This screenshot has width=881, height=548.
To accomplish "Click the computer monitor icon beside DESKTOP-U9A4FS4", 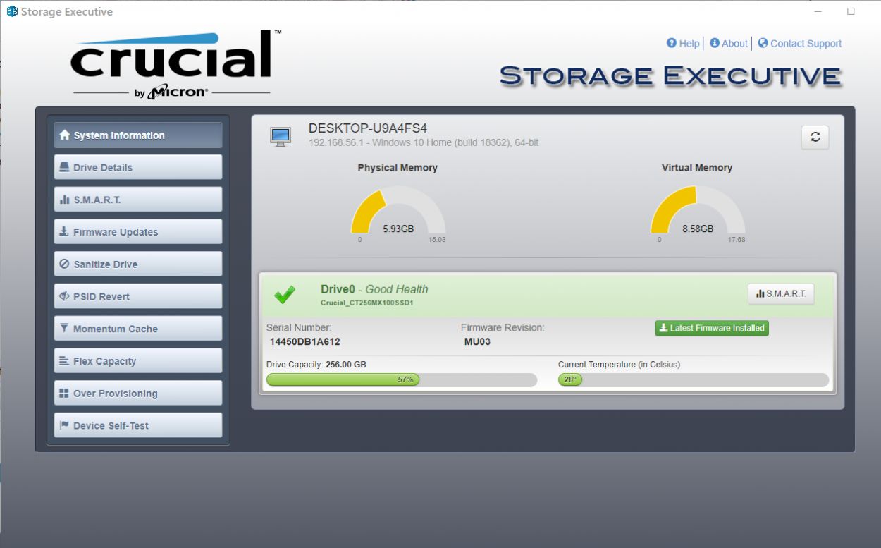I will coord(281,136).
